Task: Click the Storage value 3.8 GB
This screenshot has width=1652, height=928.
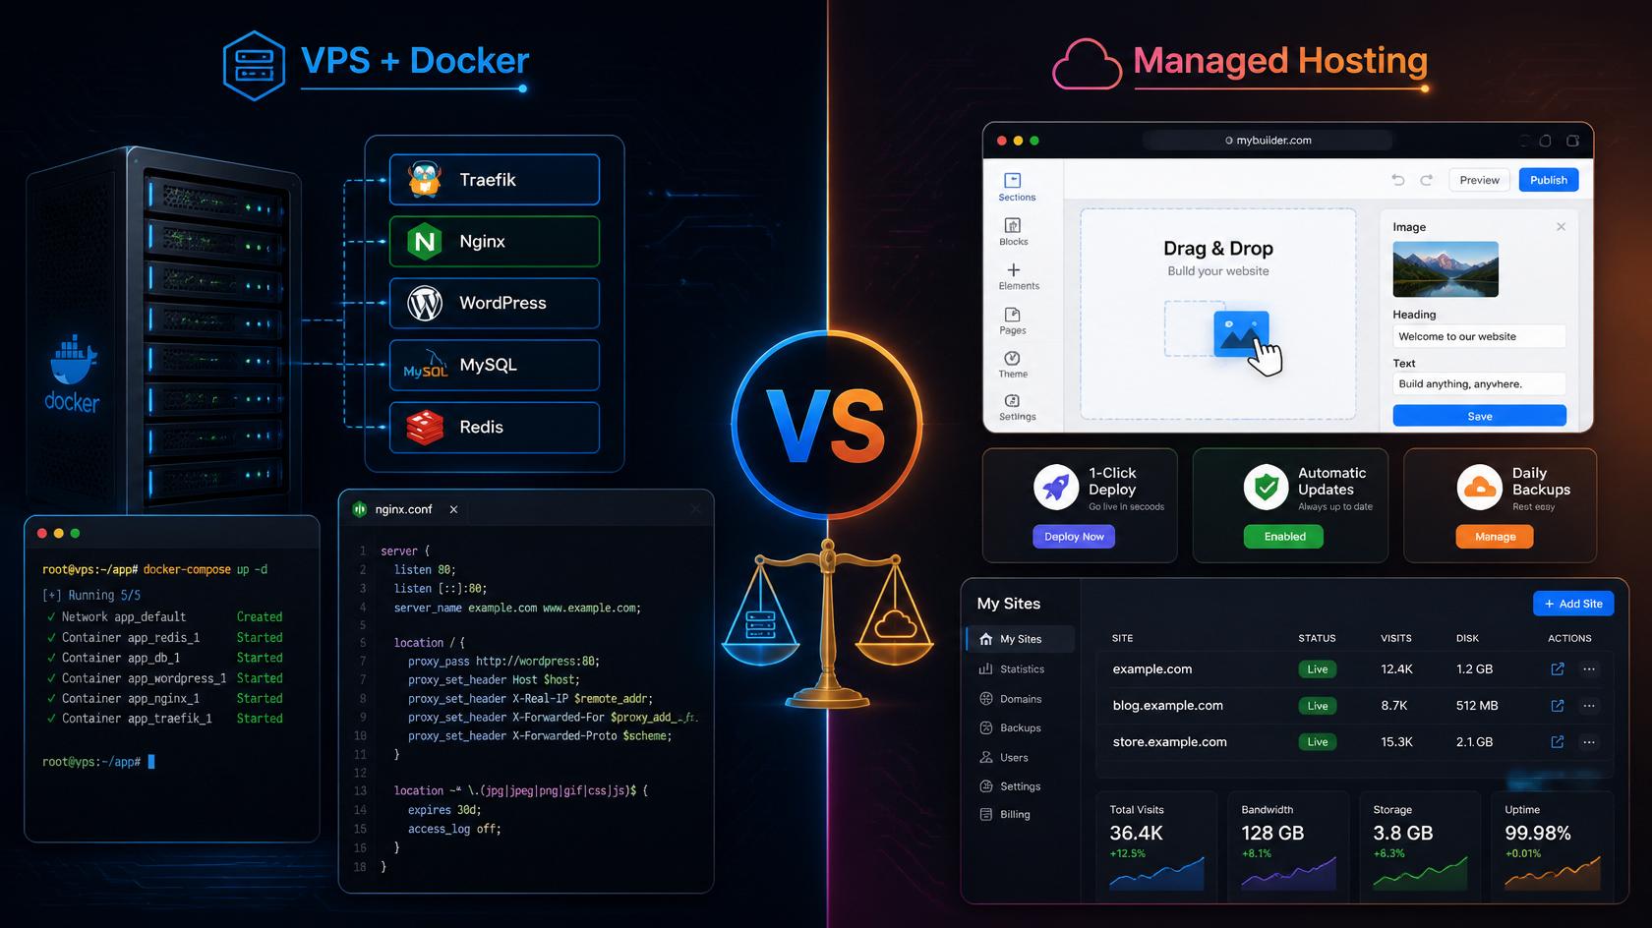Action: (1403, 834)
